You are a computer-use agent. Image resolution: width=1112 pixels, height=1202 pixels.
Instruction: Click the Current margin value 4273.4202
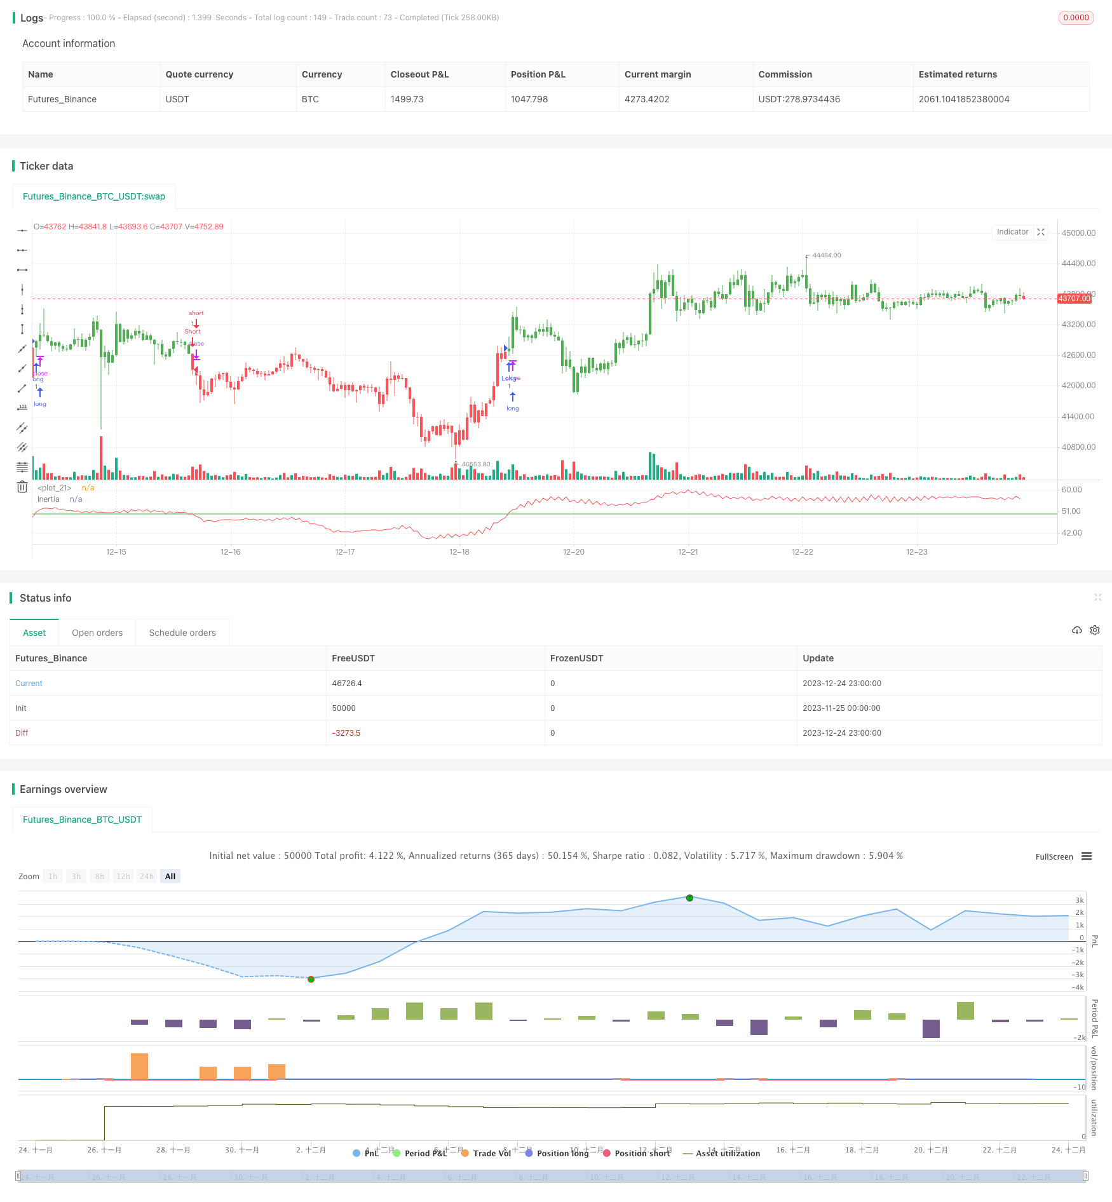click(647, 99)
